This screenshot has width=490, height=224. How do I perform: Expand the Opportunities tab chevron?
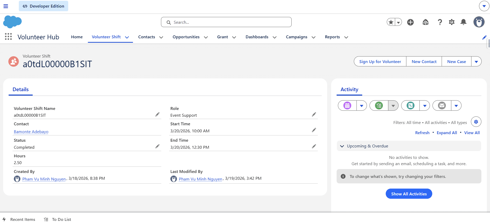pos(206,37)
